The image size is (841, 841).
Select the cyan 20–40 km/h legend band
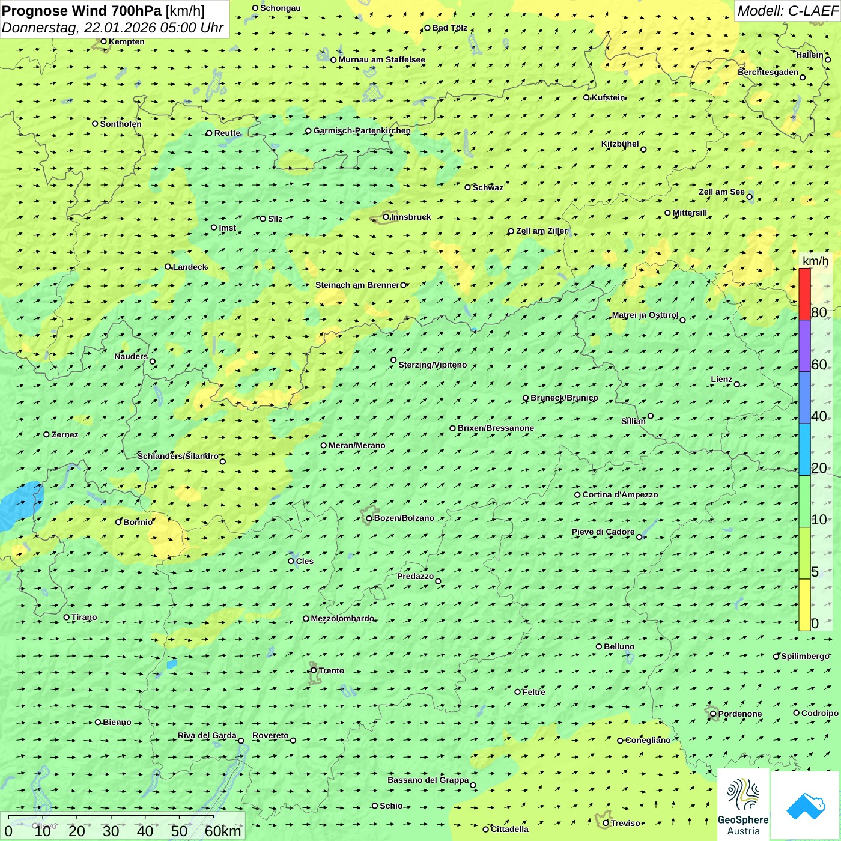(804, 450)
